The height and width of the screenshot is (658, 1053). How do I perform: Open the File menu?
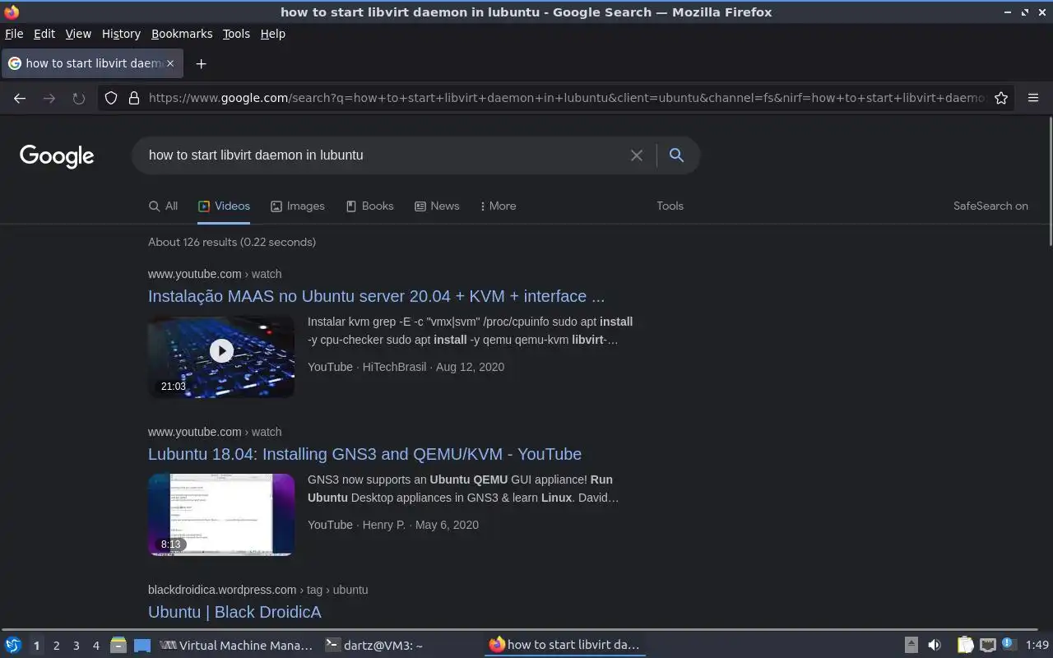point(14,34)
